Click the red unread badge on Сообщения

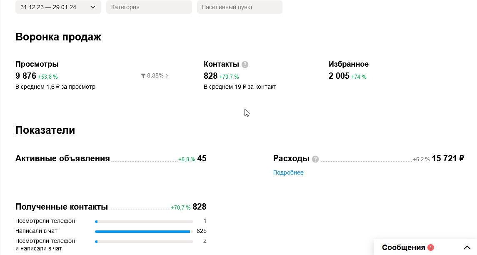[x=431, y=247]
